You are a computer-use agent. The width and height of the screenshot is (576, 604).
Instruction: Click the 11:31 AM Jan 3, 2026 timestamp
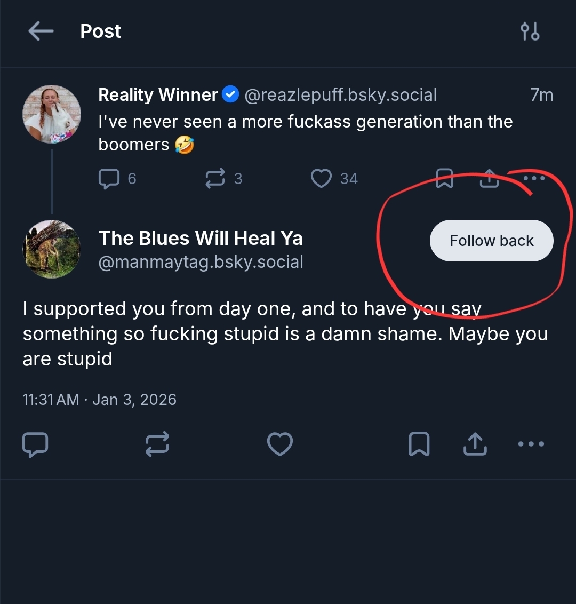click(100, 400)
